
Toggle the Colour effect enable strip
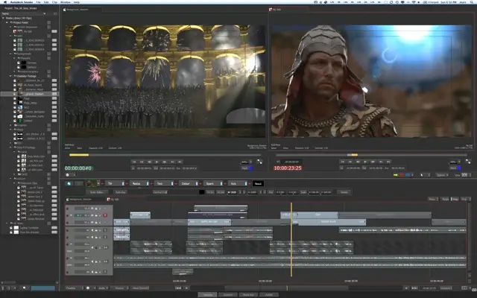pos(197,183)
